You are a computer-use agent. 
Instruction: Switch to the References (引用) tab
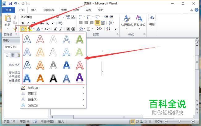point(64,10)
